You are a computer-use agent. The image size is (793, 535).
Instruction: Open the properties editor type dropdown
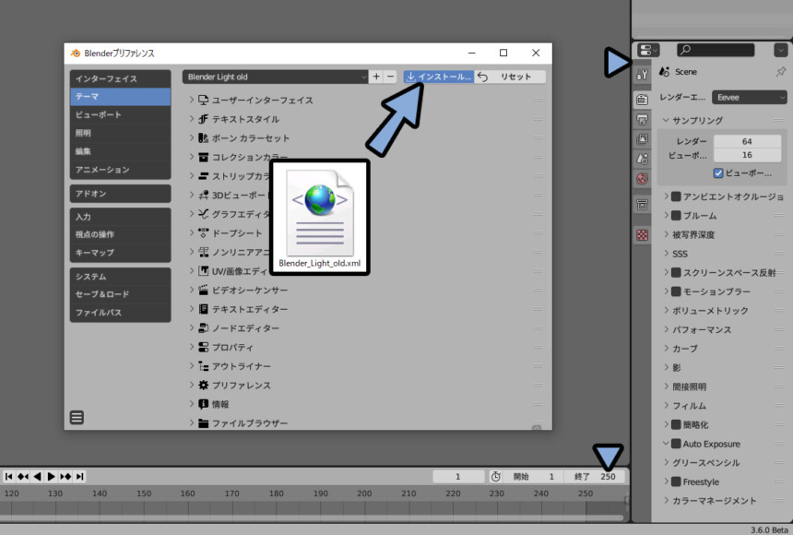(648, 50)
